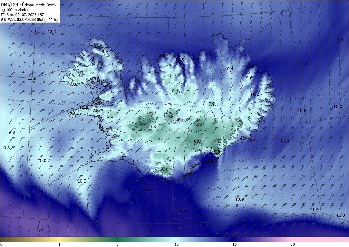Click the 6.1 value near the south coast

[164, 170]
